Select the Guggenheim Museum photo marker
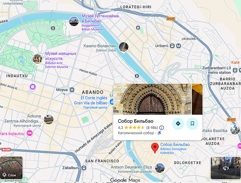The width and height of the screenshot is (241, 183). [x=74, y=22]
